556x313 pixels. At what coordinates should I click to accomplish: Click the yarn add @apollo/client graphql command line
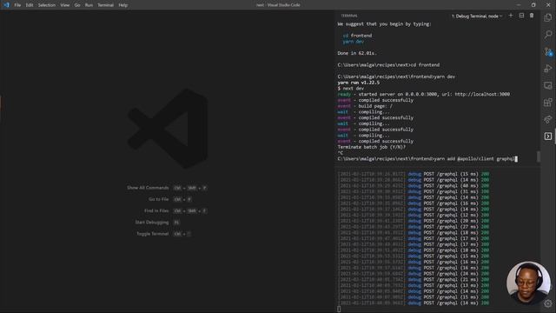pos(427,158)
